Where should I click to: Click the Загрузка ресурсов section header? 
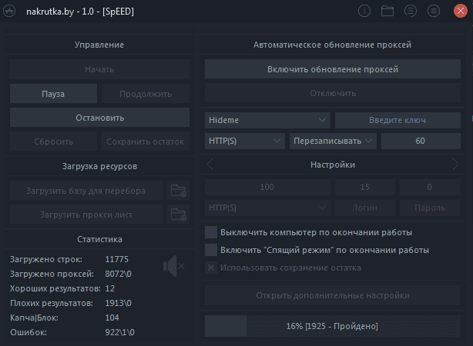(99, 166)
